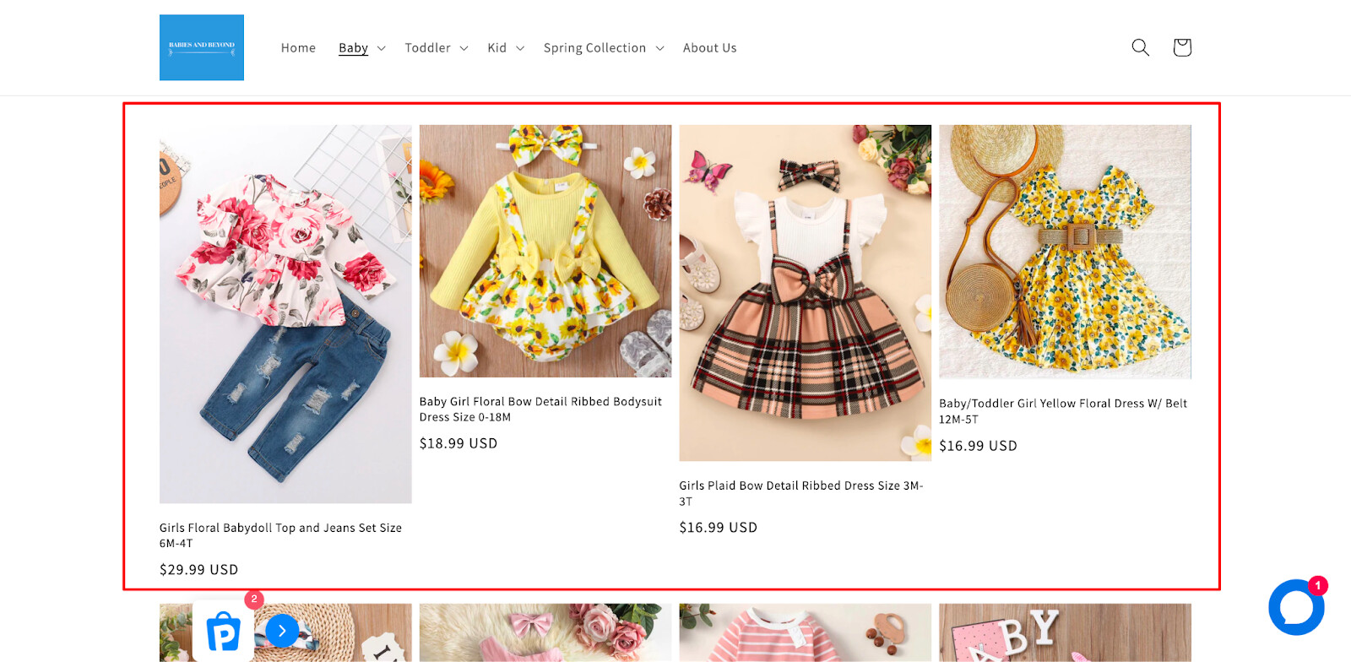Click the Babies and Beyond store logo
Image resolution: width=1351 pixels, height=662 pixels.
pyautogui.click(x=202, y=47)
